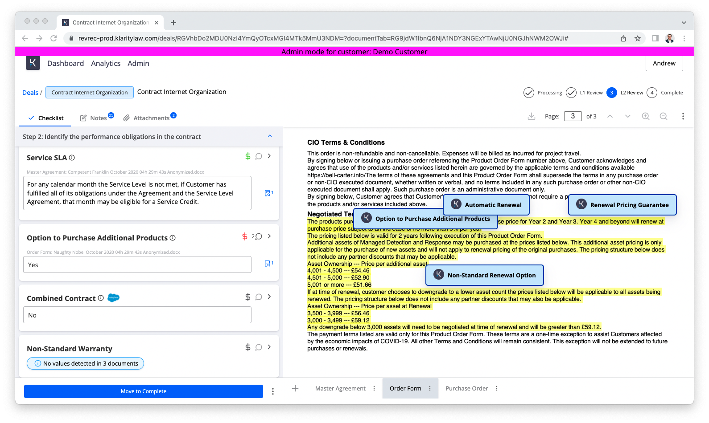Click the Klarity logo in the header
Screen dimensions: 709x423
(x=33, y=63)
